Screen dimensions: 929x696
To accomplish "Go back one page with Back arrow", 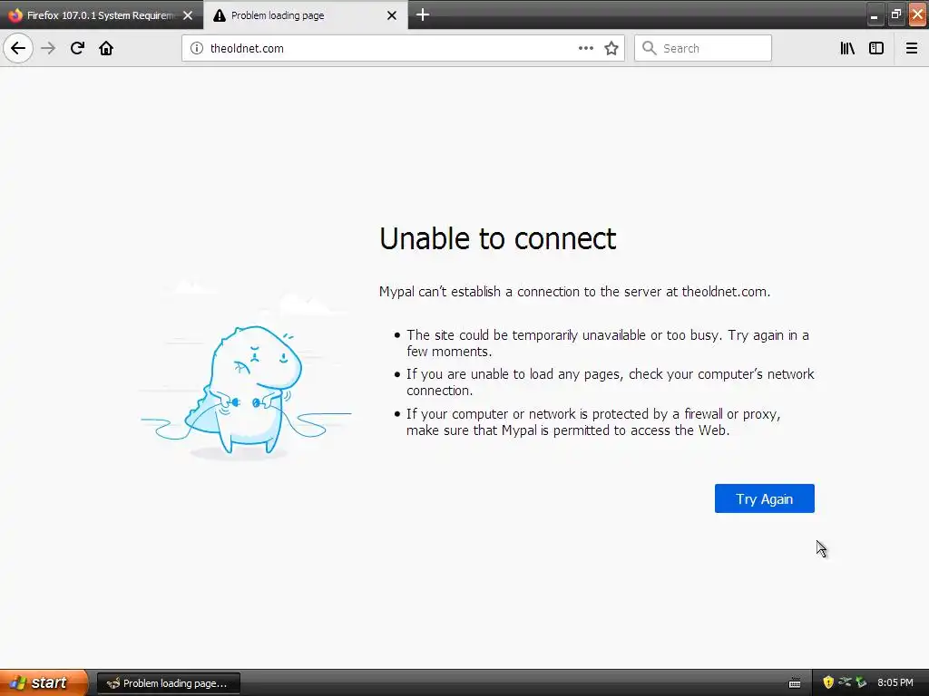I will [x=18, y=48].
